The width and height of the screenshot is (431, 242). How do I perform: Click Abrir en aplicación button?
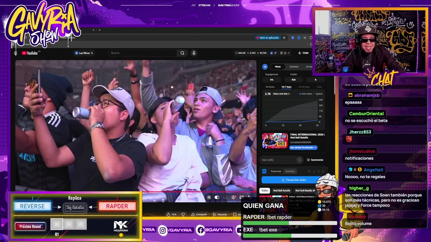tap(268, 38)
